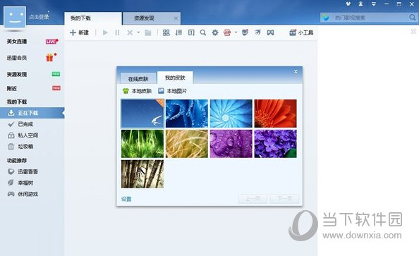Click the red VIP icon in toolbar
The height and width of the screenshot is (256, 419).
(227, 32)
